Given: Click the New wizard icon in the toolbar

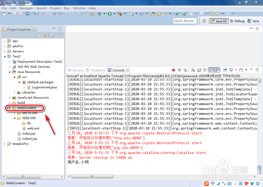Looking at the screenshot, I should pos(4,14).
